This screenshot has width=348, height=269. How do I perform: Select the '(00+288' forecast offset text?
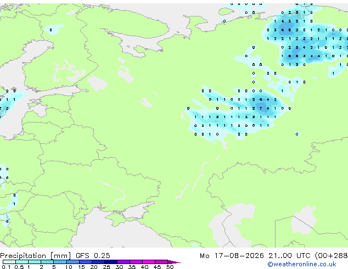pyautogui.click(x=331, y=256)
